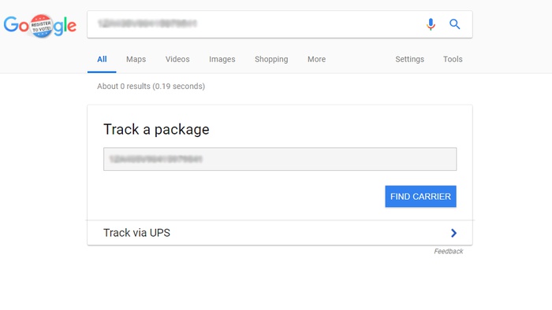The width and height of the screenshot is (552, 310).
Task: Focus the top Google search box
Action: click(255, 24)
